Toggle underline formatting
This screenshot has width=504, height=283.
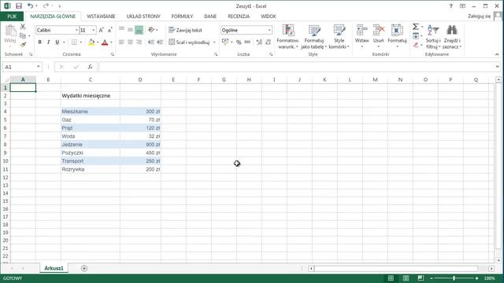click(x=57, y=42)
